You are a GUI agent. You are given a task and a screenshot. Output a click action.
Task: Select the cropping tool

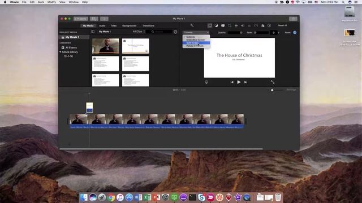point(230,25)
